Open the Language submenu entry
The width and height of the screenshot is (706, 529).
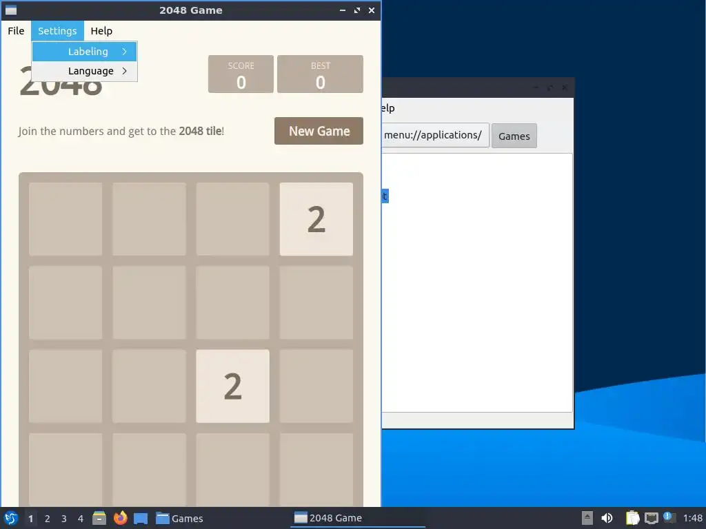coord(84,71)
